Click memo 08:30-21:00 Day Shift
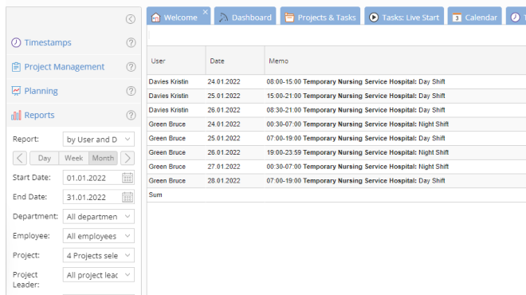The image size is (526, 295). 355,110
